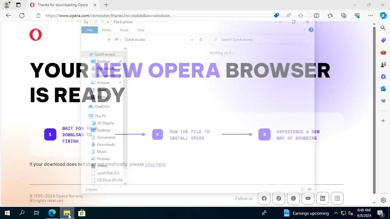
Task: Click the Opera logo on the page
Action: tap(36, 35)
